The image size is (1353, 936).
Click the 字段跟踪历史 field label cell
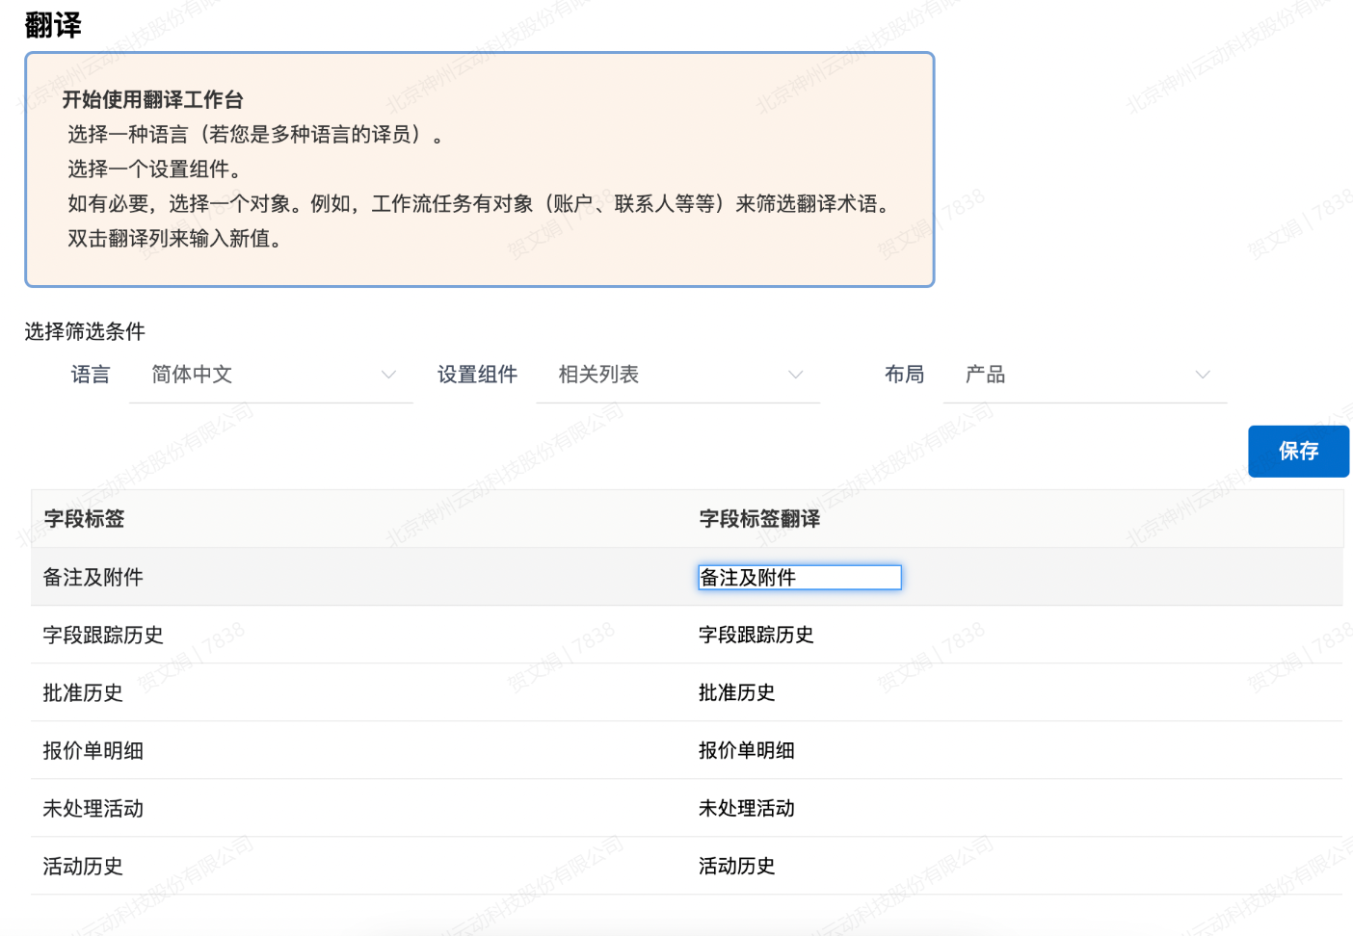point(102,636)
